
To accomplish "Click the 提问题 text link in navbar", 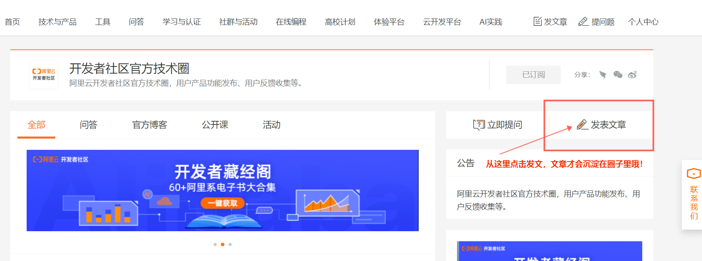I will [603, 22].
